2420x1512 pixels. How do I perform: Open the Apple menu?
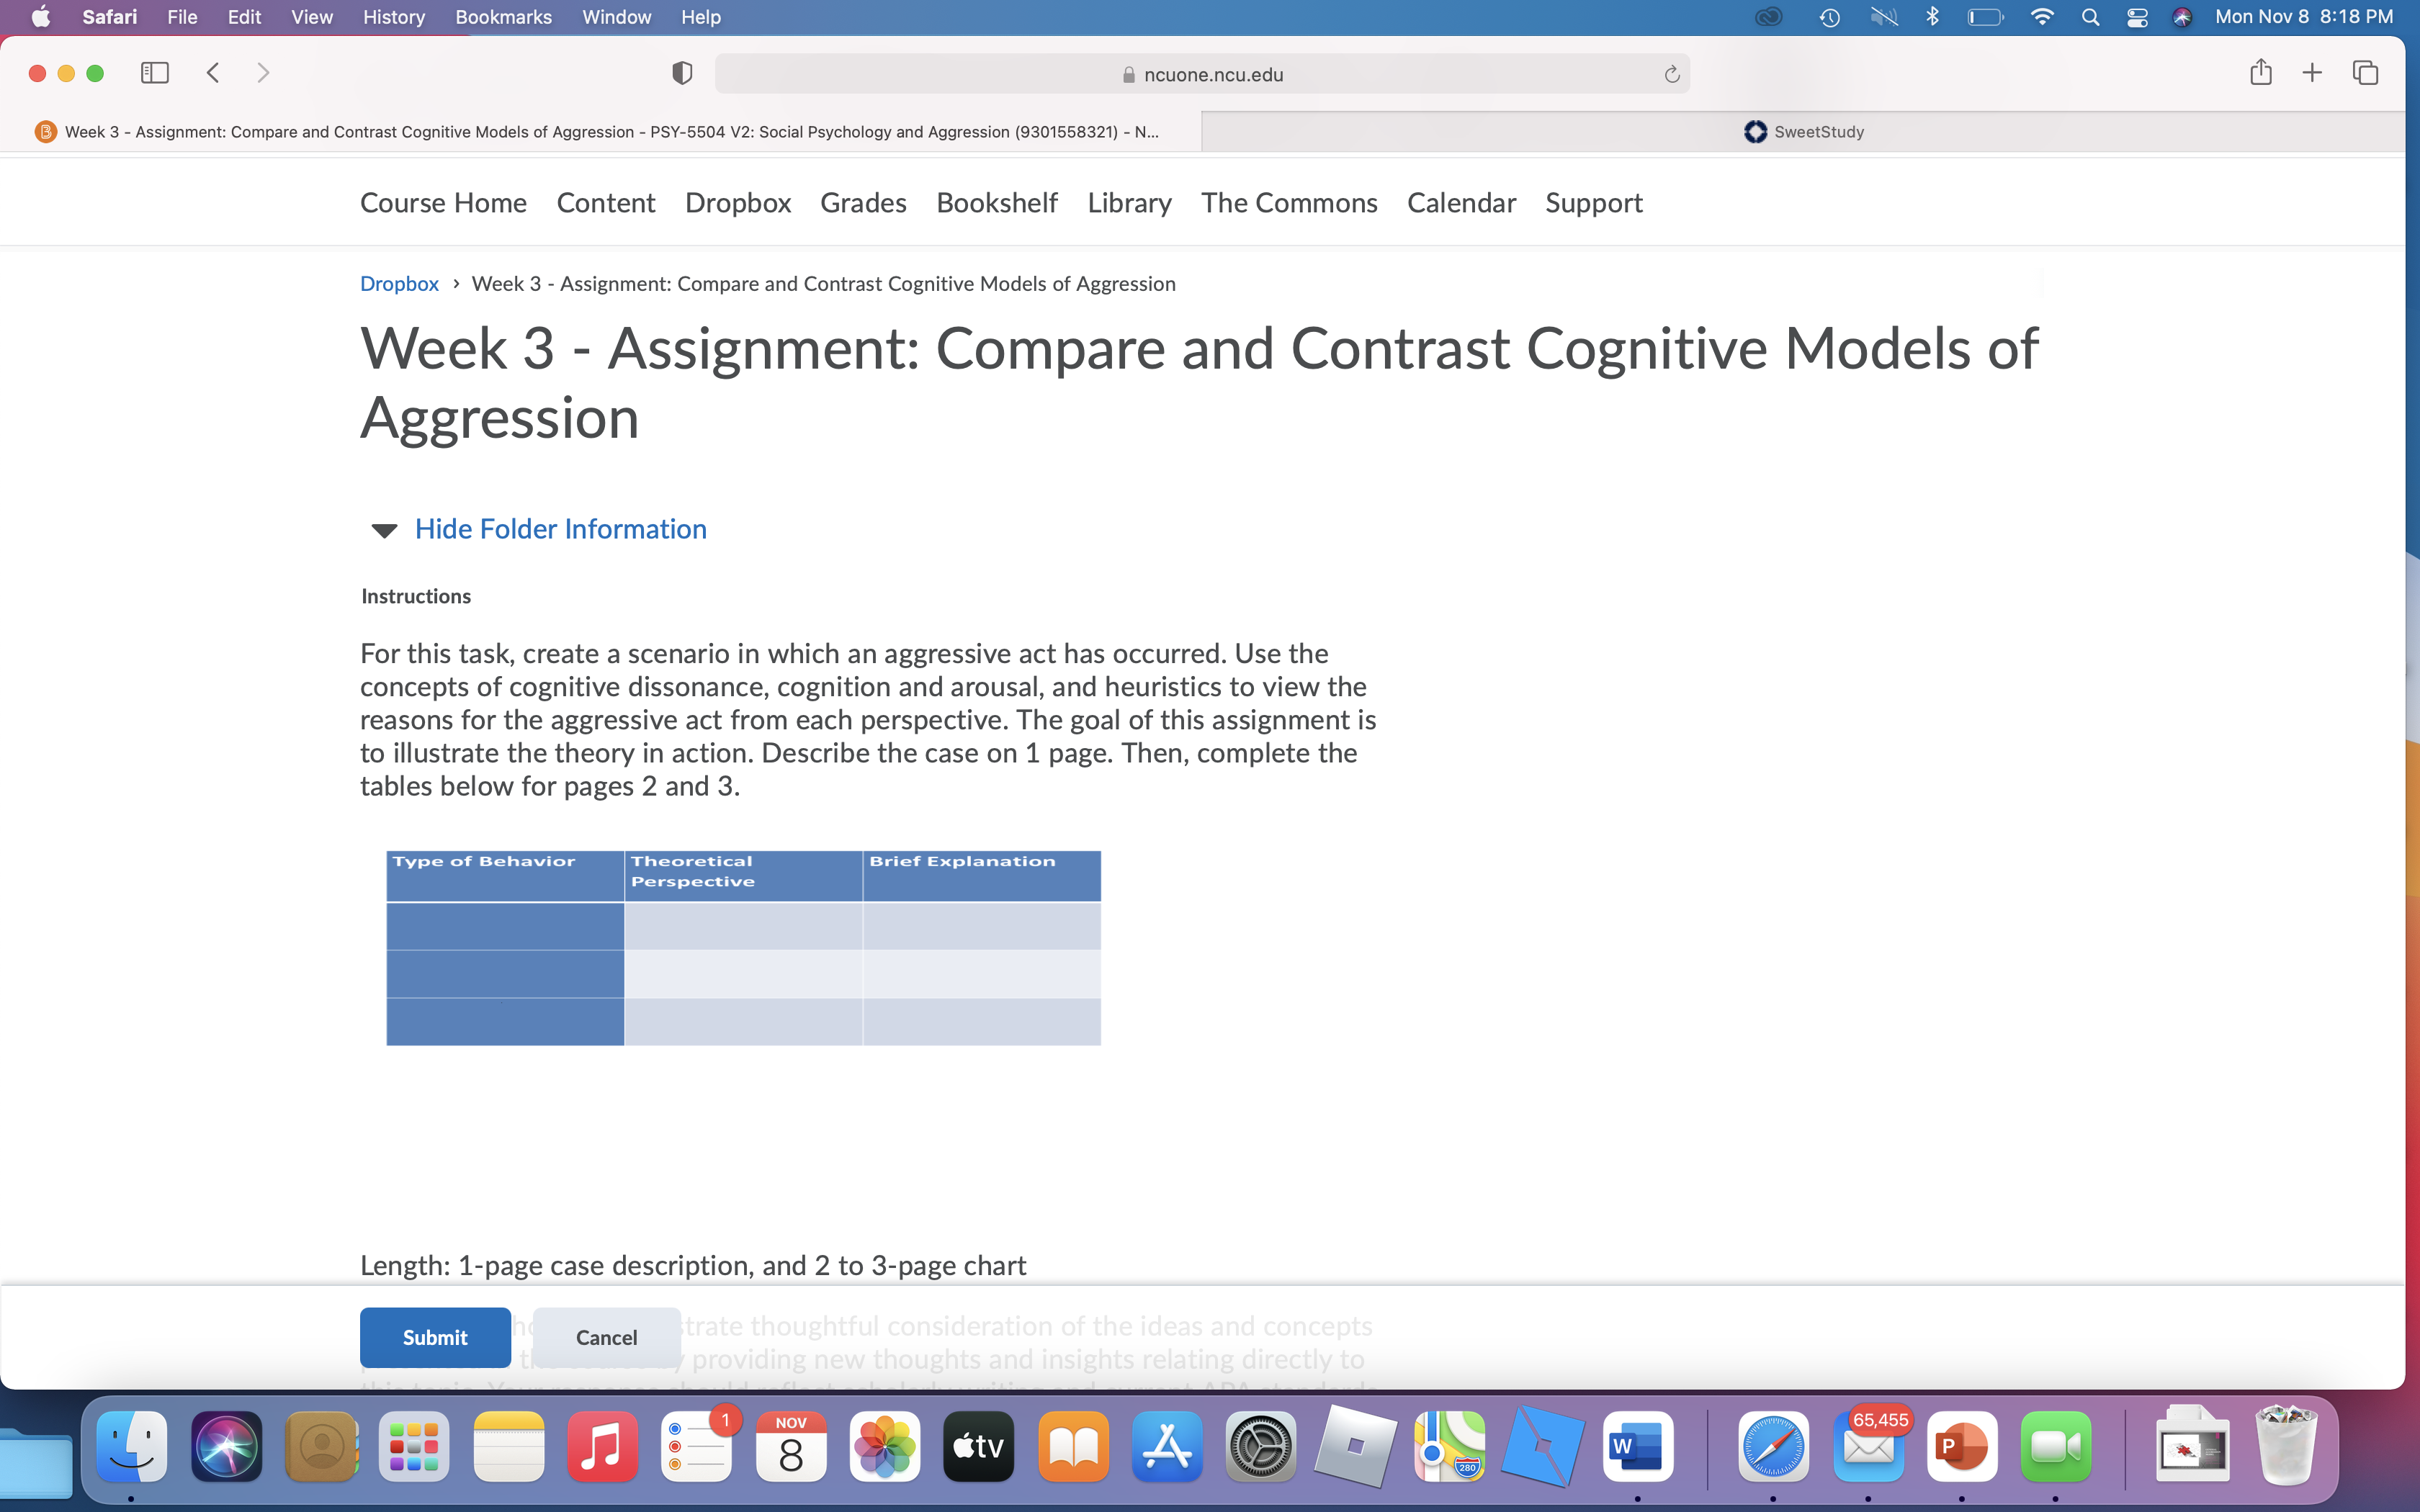[x=41, y=17]
